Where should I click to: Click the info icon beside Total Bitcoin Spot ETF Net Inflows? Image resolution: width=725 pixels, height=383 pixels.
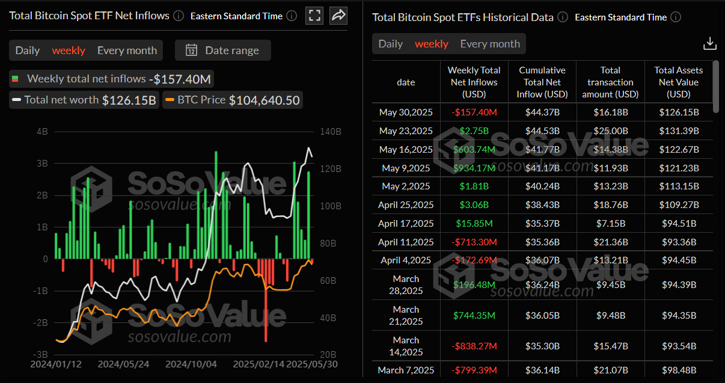click(178, 16)
